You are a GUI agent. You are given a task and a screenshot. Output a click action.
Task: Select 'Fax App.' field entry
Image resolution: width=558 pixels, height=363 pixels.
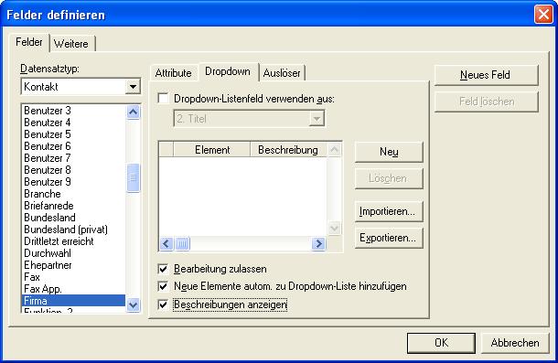click(x=73, y=289)
